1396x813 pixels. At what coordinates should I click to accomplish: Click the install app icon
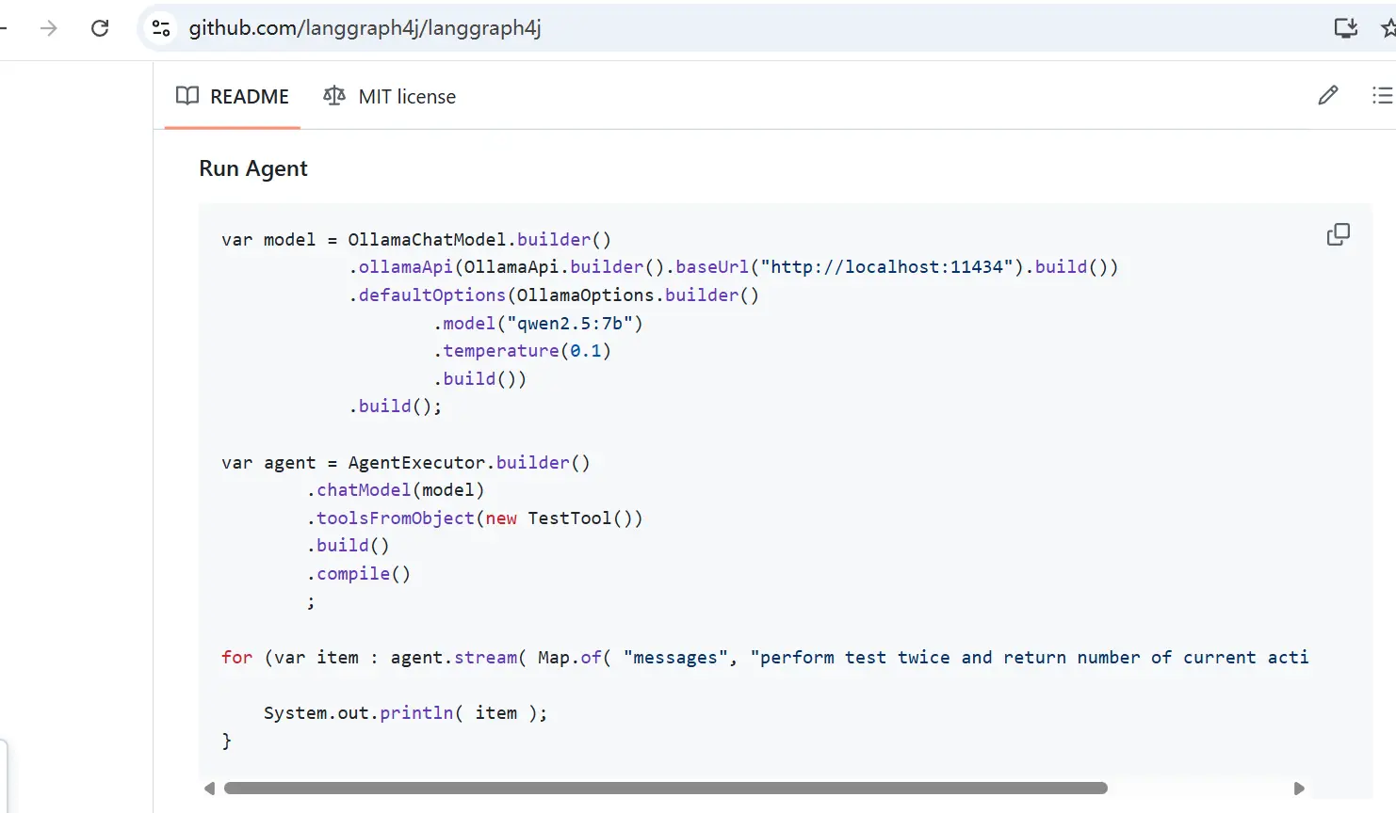(1345, 28)
